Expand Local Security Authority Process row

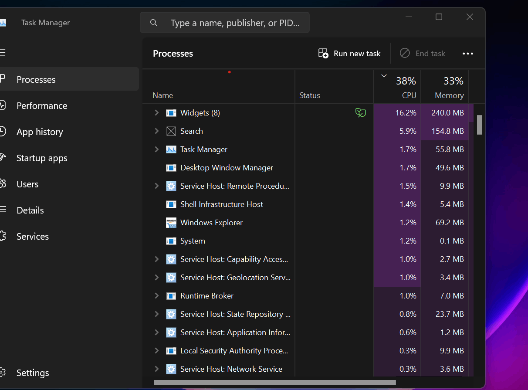[x=157, y=351]
